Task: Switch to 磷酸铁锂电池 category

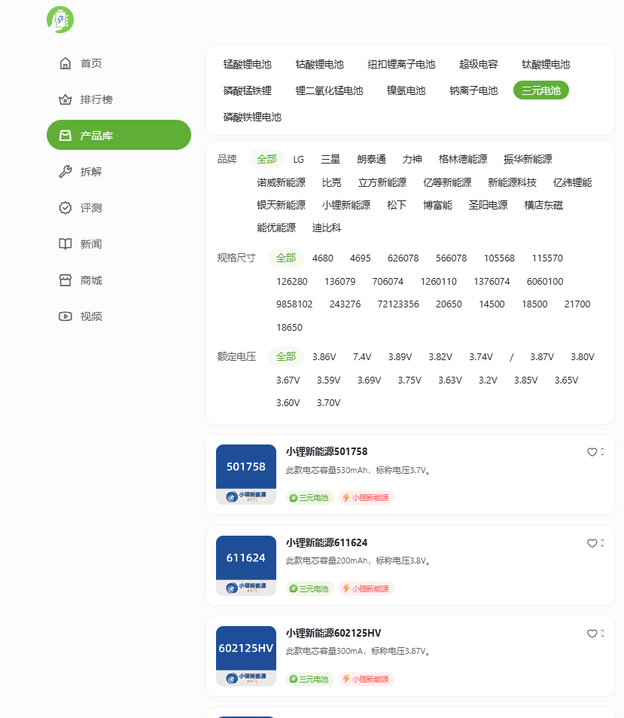Action: tap(252, 118)
